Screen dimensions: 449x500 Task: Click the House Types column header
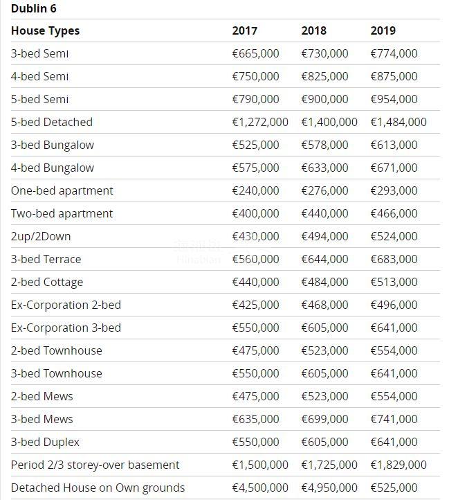pyautogui.click(x=45, y=30)
